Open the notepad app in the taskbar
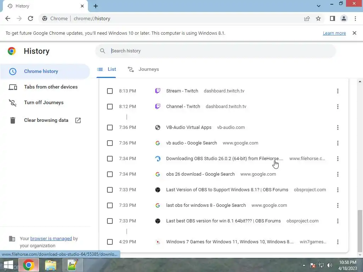Screen dimensions: 363x272 click(73, 265)
